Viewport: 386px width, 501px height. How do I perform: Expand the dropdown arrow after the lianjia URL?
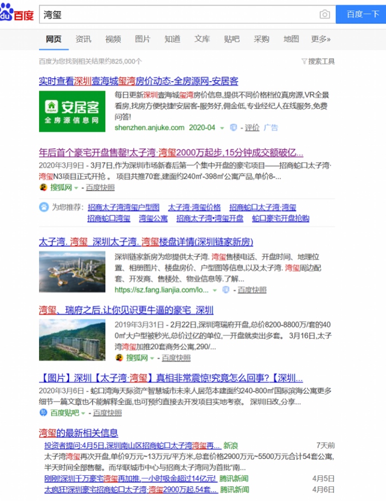tap(215, 291)
